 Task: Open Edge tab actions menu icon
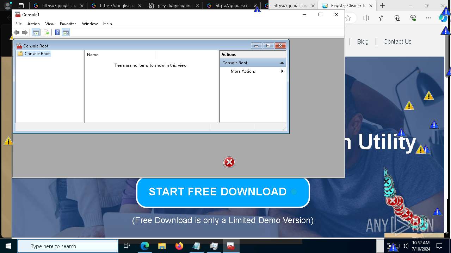click(x=21, y=6)
